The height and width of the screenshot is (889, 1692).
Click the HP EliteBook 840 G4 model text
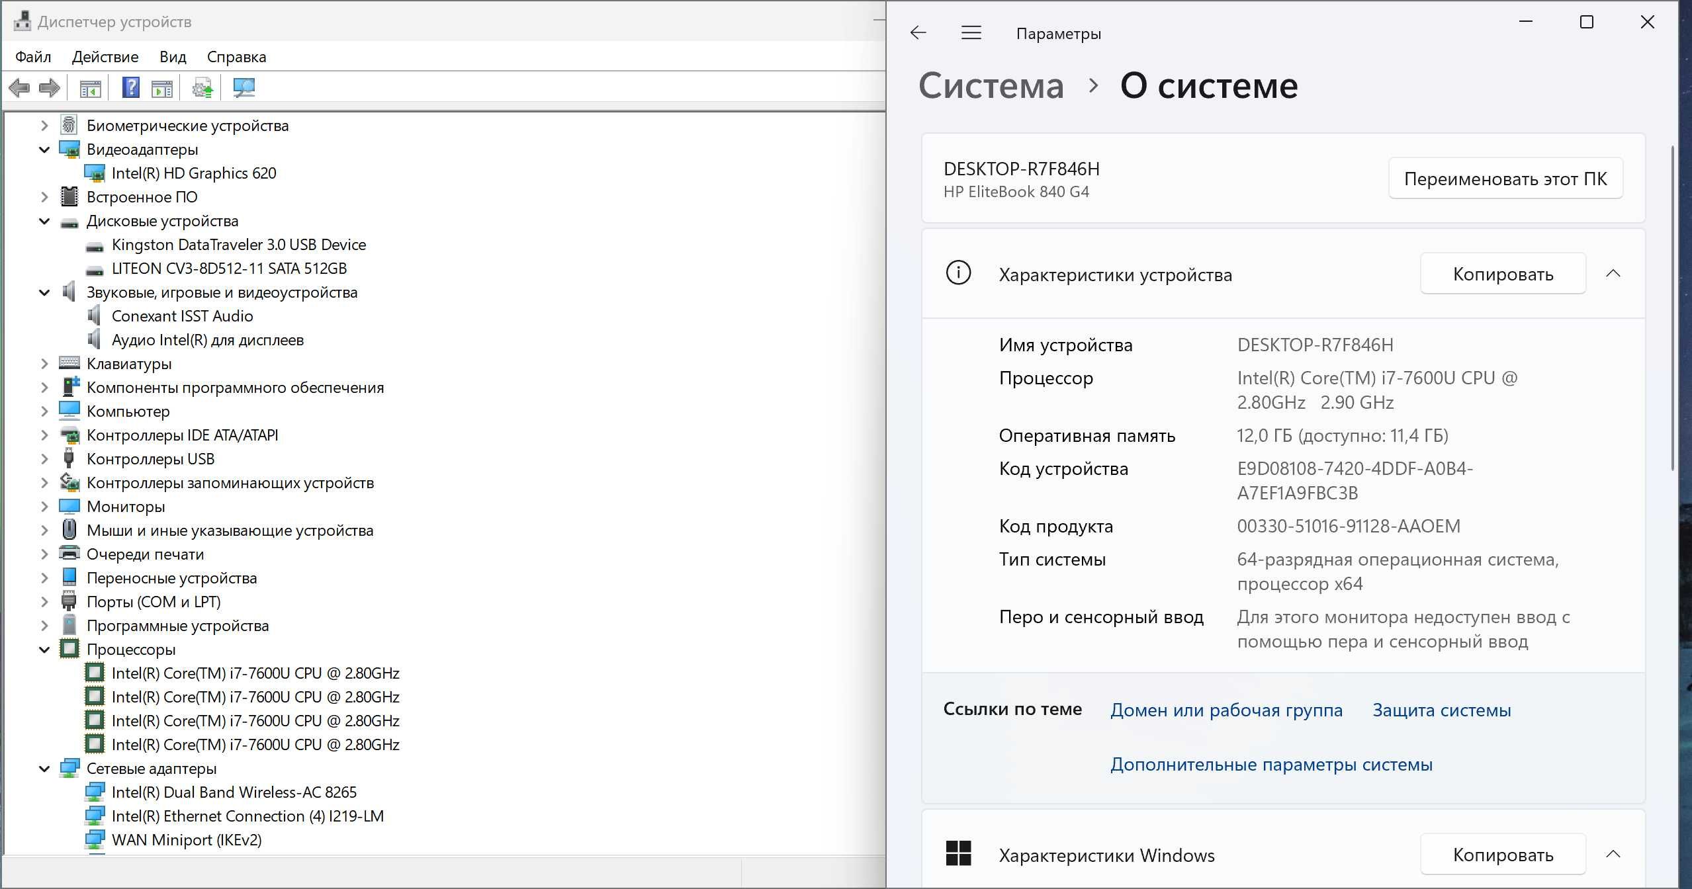click(1016, 192)
